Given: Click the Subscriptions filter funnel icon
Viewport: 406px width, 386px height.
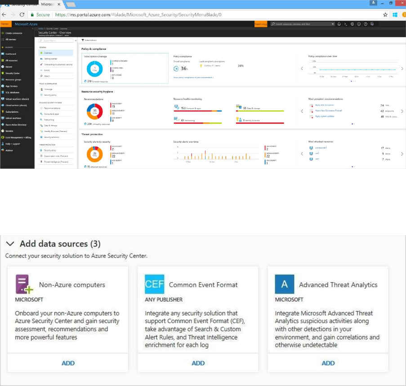Looking at the screenshot, I should (83, 40).
